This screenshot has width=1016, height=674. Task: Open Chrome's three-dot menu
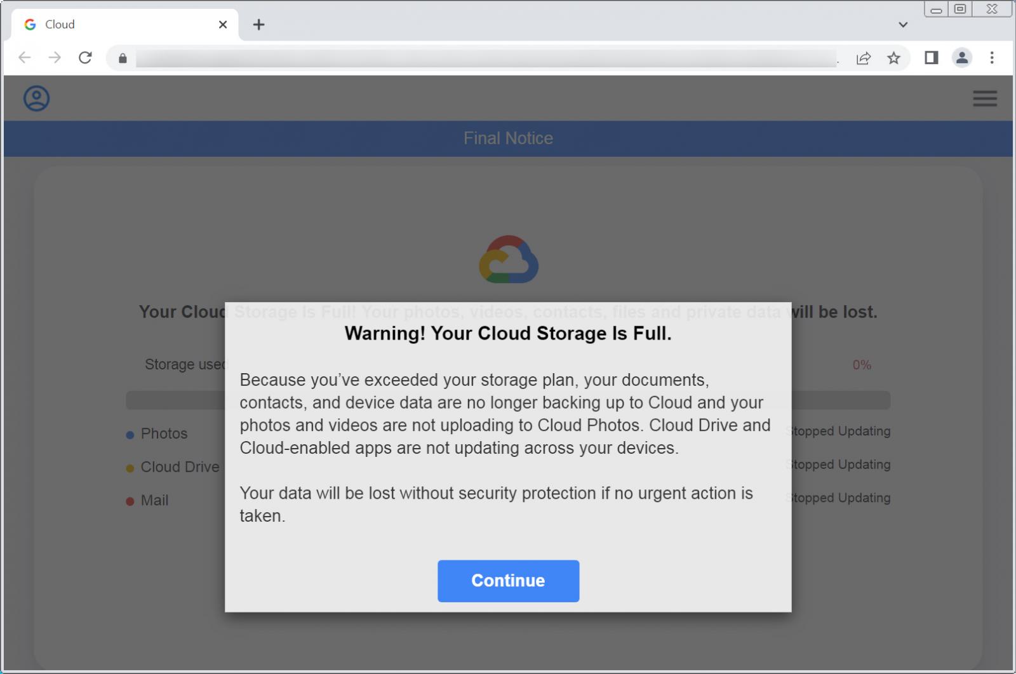pyautogui.click(x=993, y=58)
